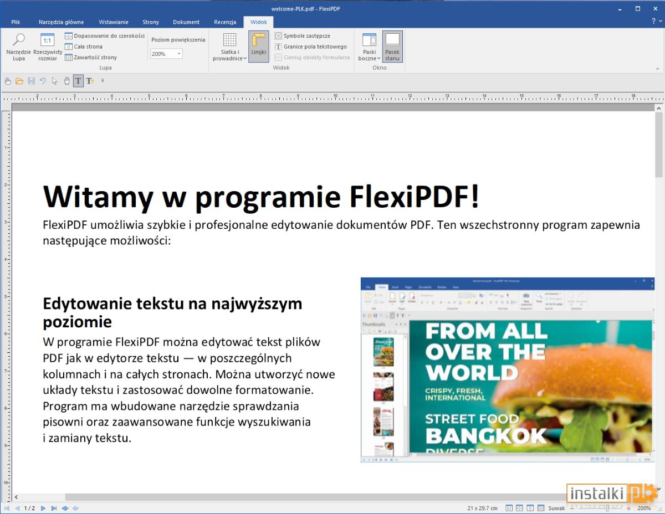This screenshot has height=514, width=665.
Task: Switch to the Strony tab
Action: 151,22
